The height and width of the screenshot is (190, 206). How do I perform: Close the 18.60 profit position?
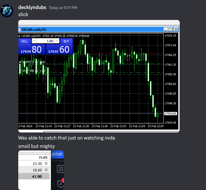[x=46, y=170]
